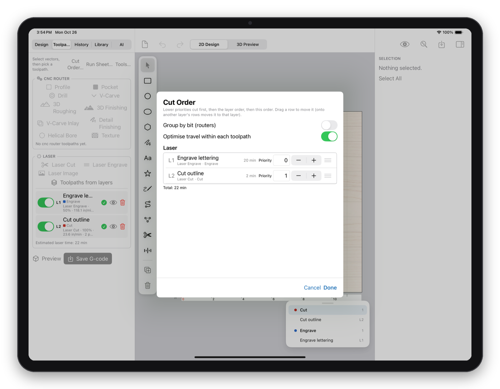Hide Engrave lettering toolpath with eye icon
Screen dimensions: 500x389
tap(113, 202)
